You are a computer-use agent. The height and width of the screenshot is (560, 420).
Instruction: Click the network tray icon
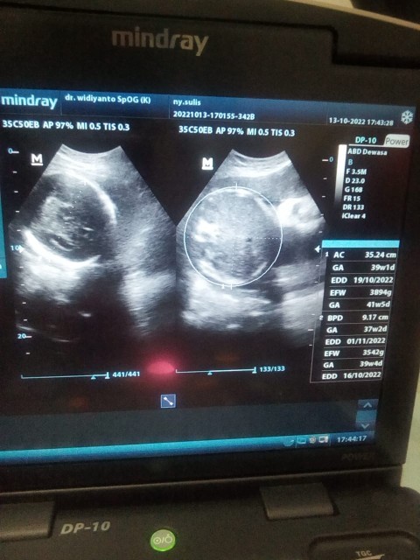coord(313,440)
